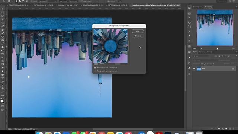Click lock transparent pixels icon in Layers

click(x=202, y=64)
